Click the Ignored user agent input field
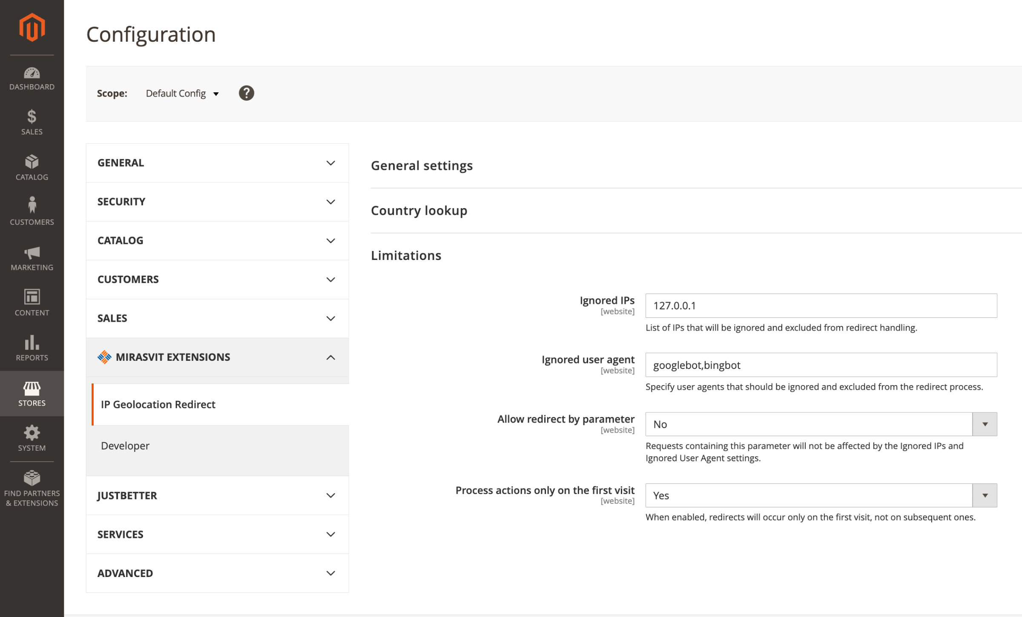 click(x=821, y=365)
